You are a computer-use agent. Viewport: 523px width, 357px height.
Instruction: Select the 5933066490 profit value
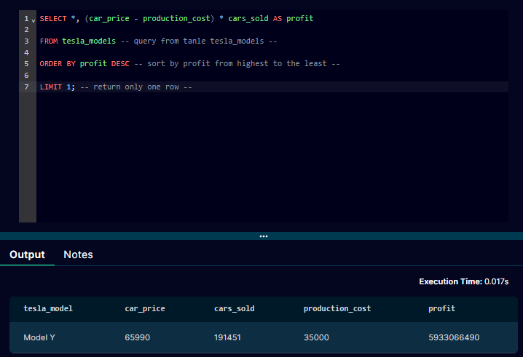(454, 337)
